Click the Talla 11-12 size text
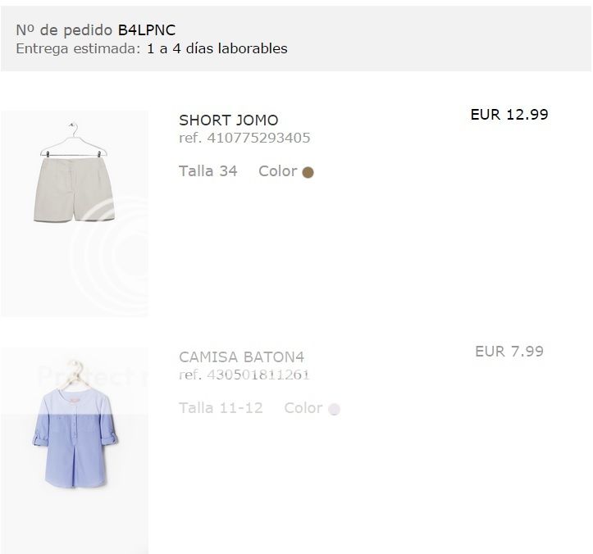 click(221, 407)
